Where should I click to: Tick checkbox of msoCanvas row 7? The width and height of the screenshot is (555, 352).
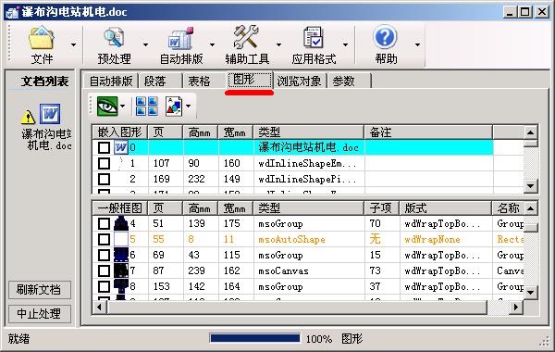point(104,270)
